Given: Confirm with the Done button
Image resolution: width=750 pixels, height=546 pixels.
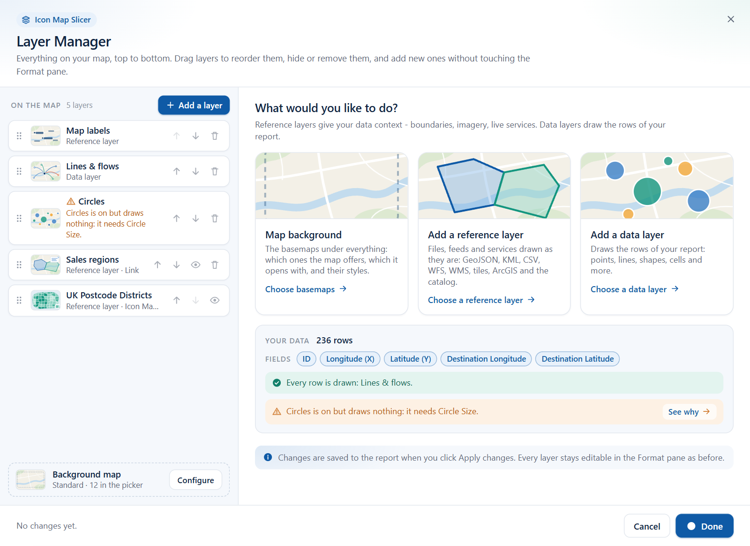Looking at the screenshot, I should (705, 526).
